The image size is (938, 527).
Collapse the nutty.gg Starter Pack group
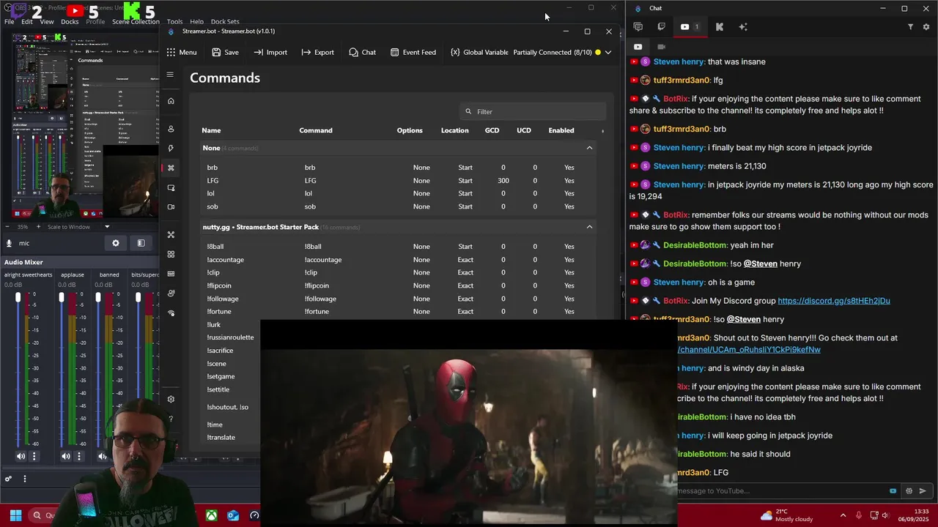(x=589, y=227)
